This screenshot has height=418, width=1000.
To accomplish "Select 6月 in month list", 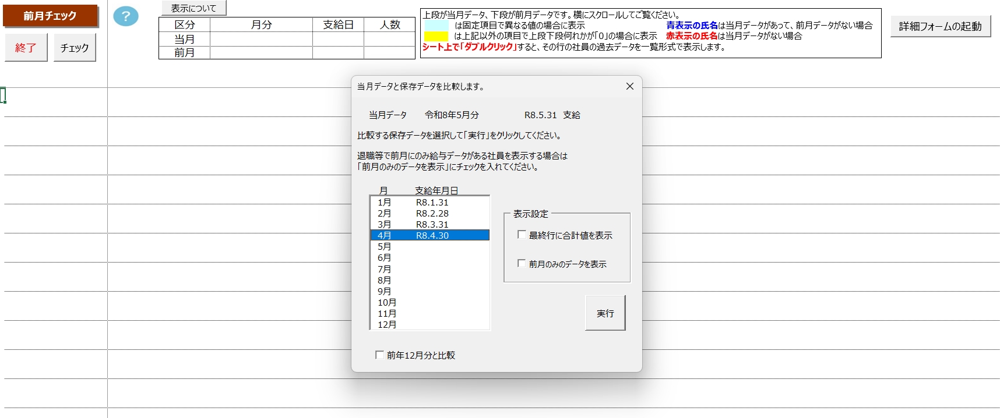I will [x=430, y=258].
